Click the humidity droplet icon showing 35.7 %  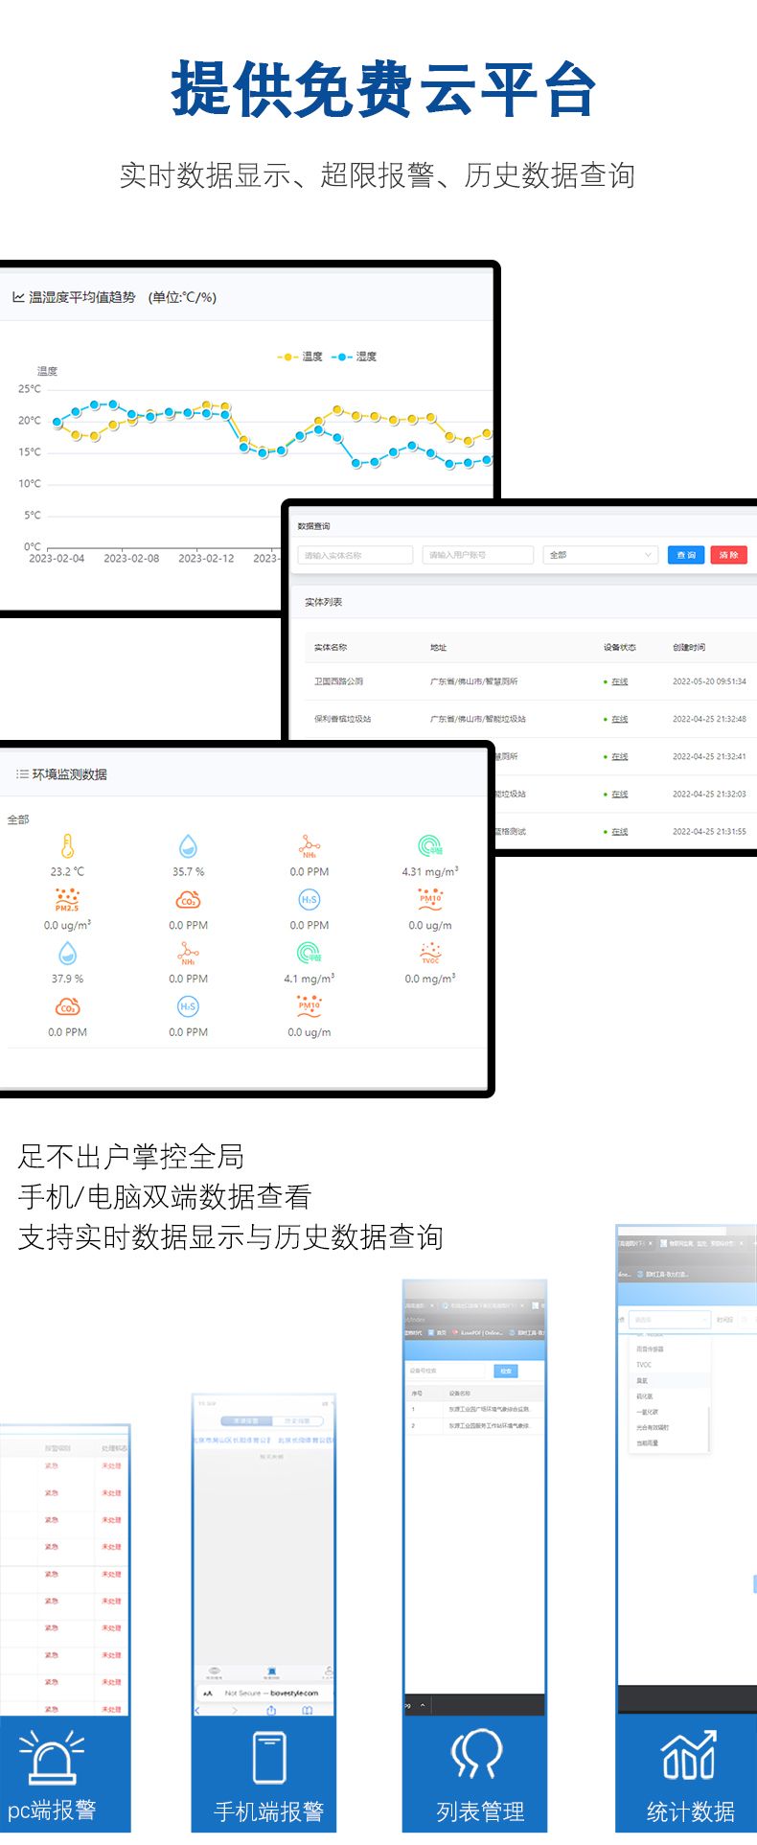(x=188, y=846)
